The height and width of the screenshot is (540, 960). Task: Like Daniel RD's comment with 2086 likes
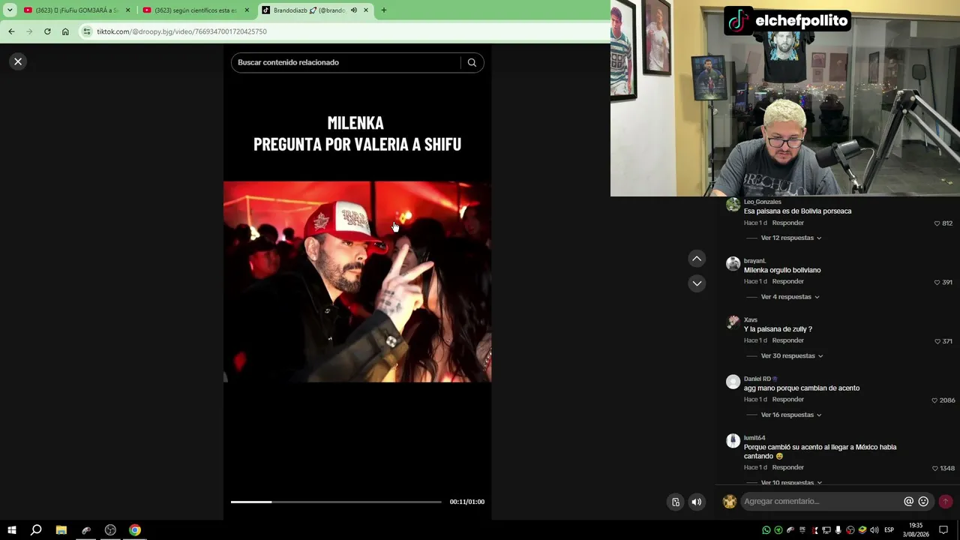click(x=934, y=400)
